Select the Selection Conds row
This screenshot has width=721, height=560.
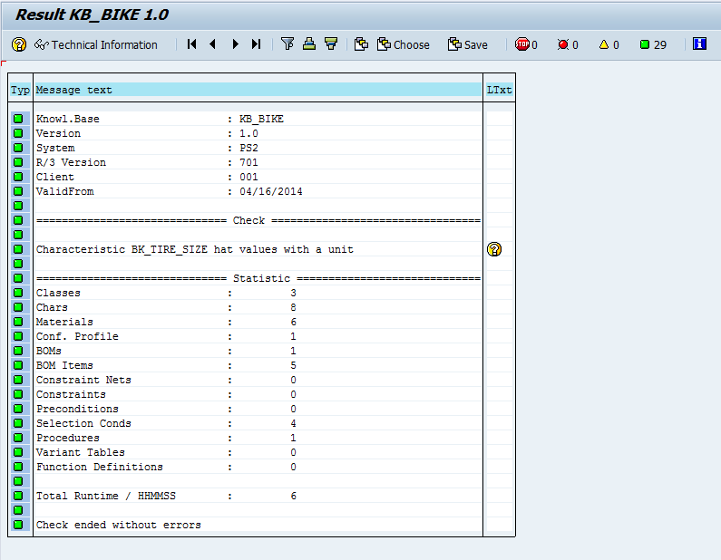point(258,423)
